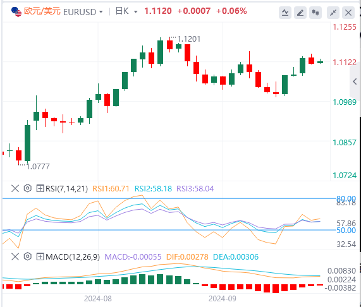361x307 pixels.
Task: Remove the MACD indicator panel
Action: 15,256
